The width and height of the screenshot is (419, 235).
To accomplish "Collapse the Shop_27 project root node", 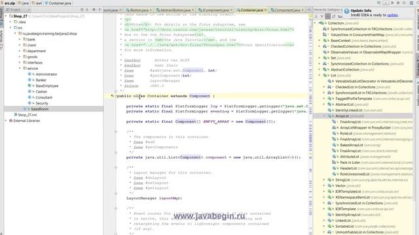I will [6, 16].
